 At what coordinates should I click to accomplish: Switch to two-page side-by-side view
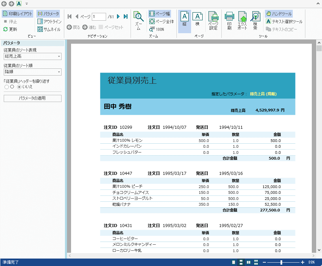[249, 262]
